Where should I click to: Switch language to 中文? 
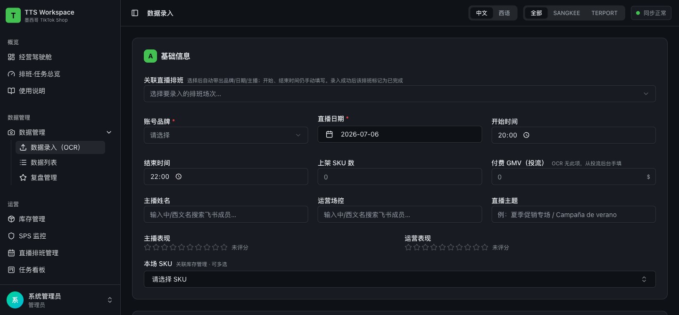coord(481,13)
